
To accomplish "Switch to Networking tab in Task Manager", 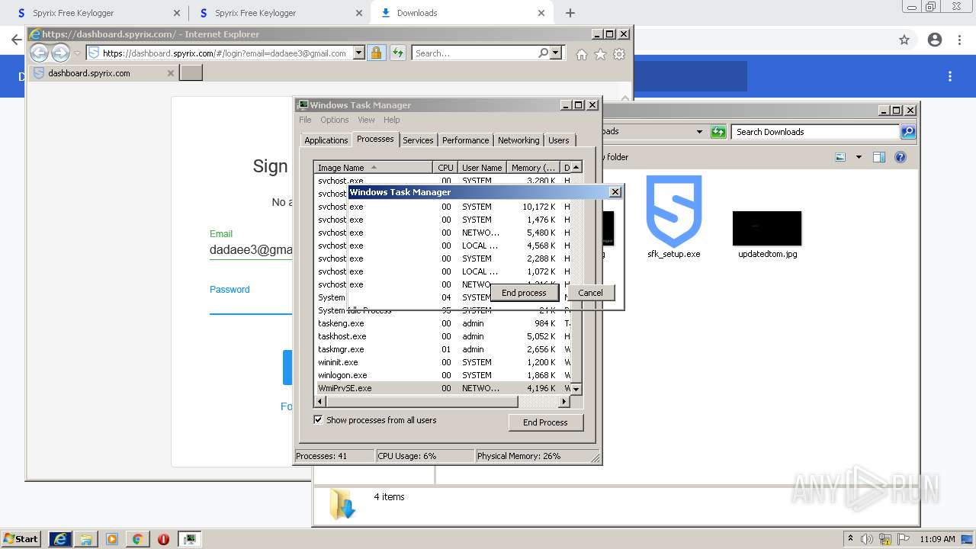I will [x=518, y=140].
